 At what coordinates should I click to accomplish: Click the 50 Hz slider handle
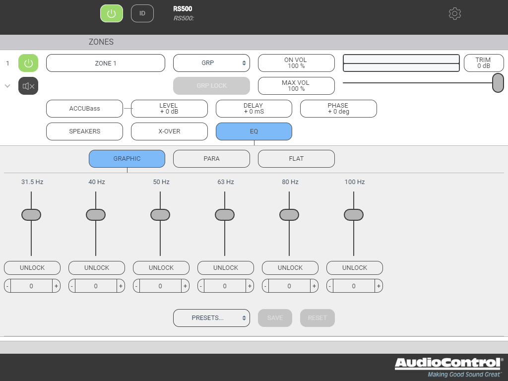pos(160,215)
